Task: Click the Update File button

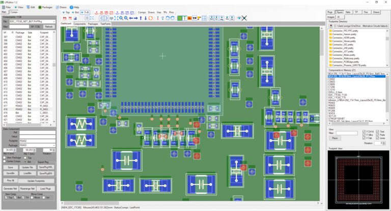Action: point(27,167)
